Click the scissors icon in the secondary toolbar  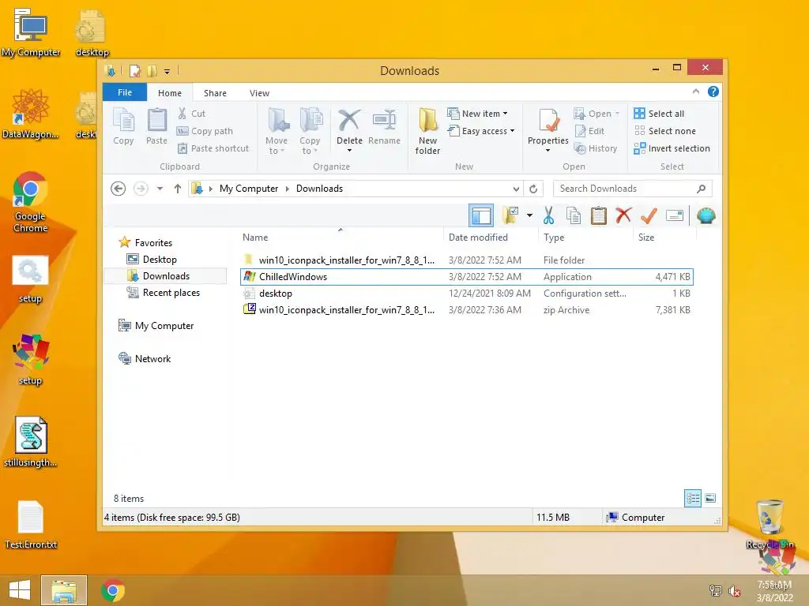tap(548, 215)
